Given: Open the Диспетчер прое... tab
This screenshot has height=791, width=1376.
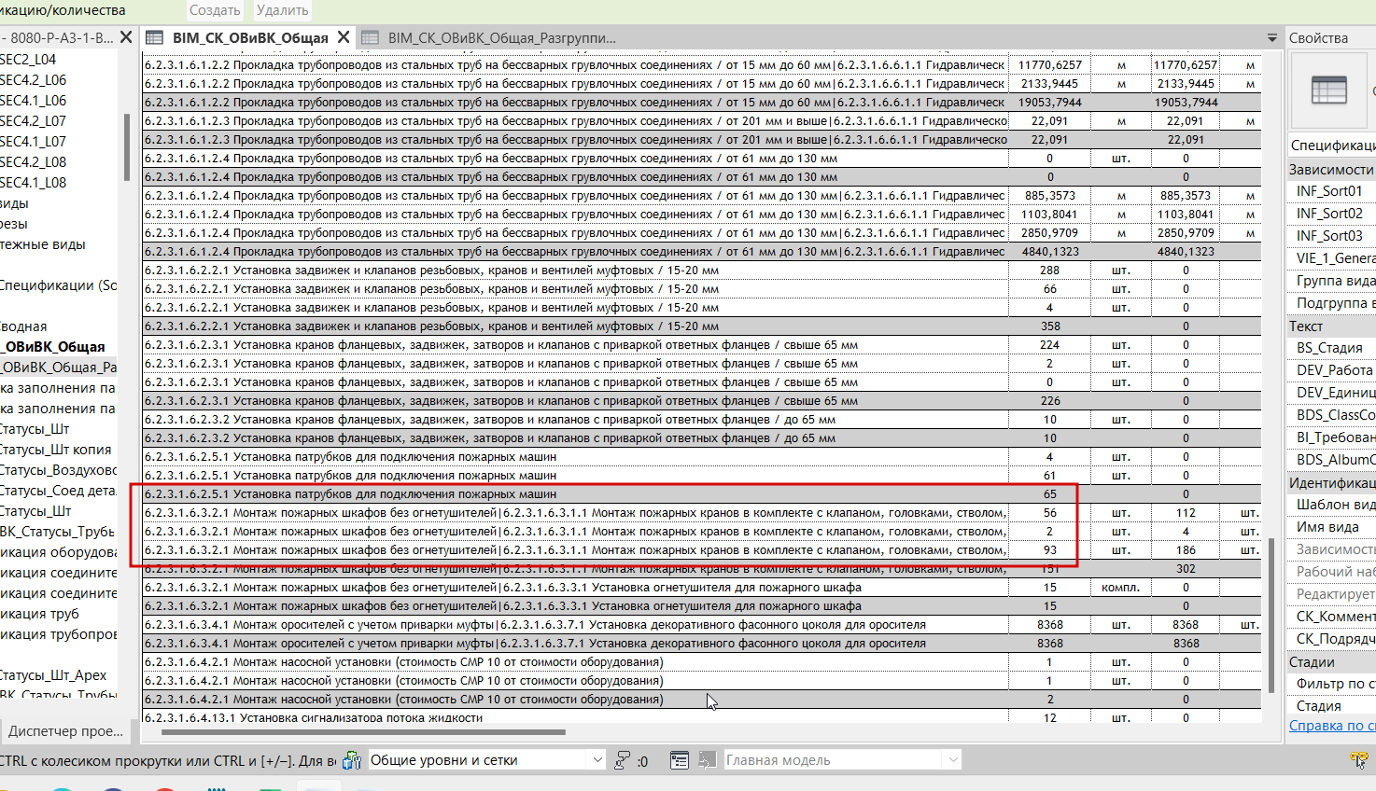Looking at the screenshot, I should coord(65,730).
